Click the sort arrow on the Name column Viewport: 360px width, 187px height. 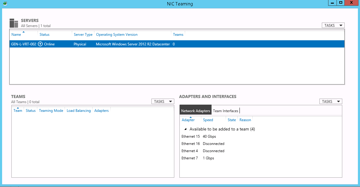(23, 32)
